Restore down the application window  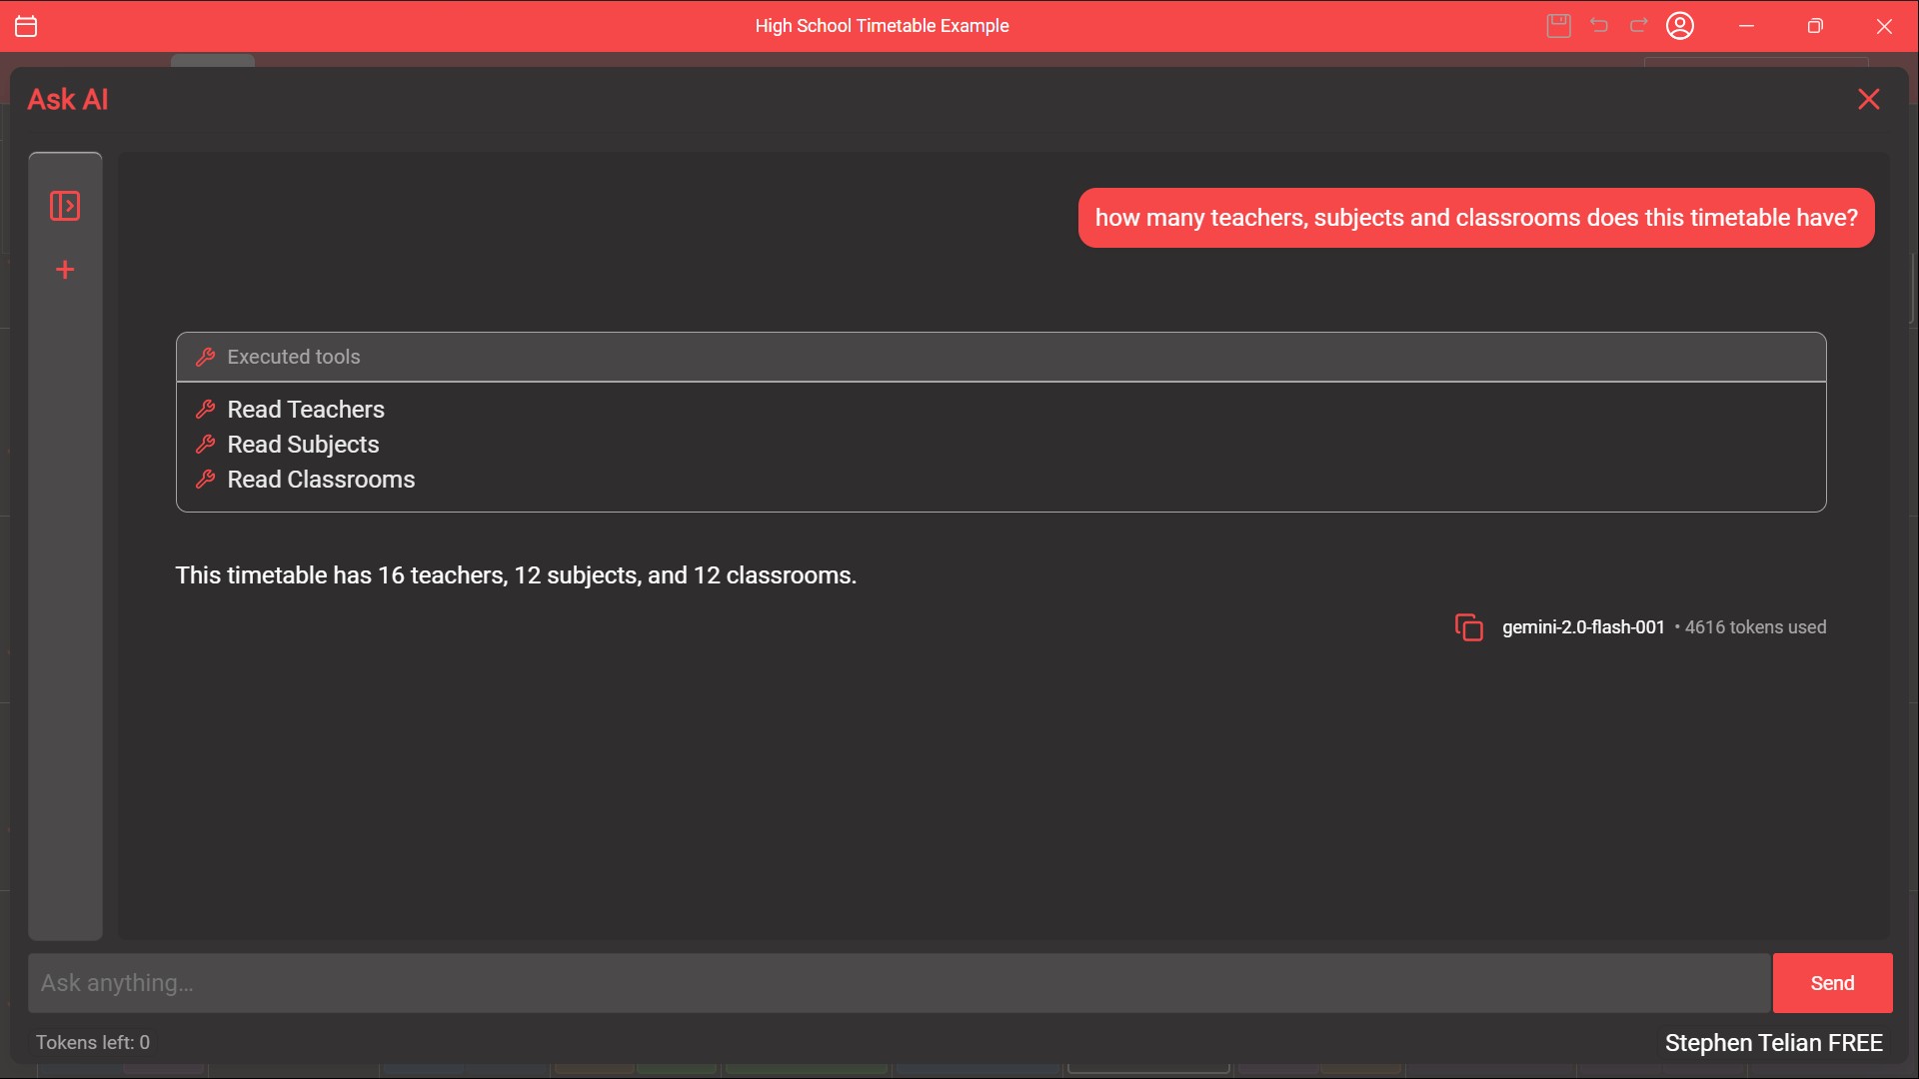click(1815, 26)
